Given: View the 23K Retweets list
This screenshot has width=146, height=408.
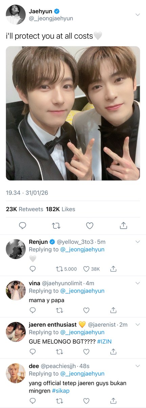Looking at the screenshot, I should [x=25, y=209].
